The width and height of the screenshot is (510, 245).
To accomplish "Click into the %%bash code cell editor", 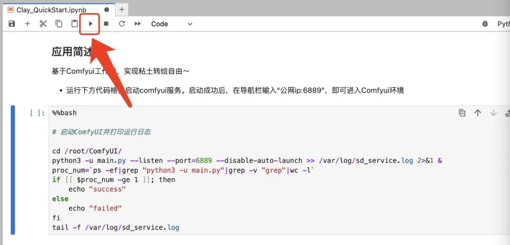I will [279, 170].
